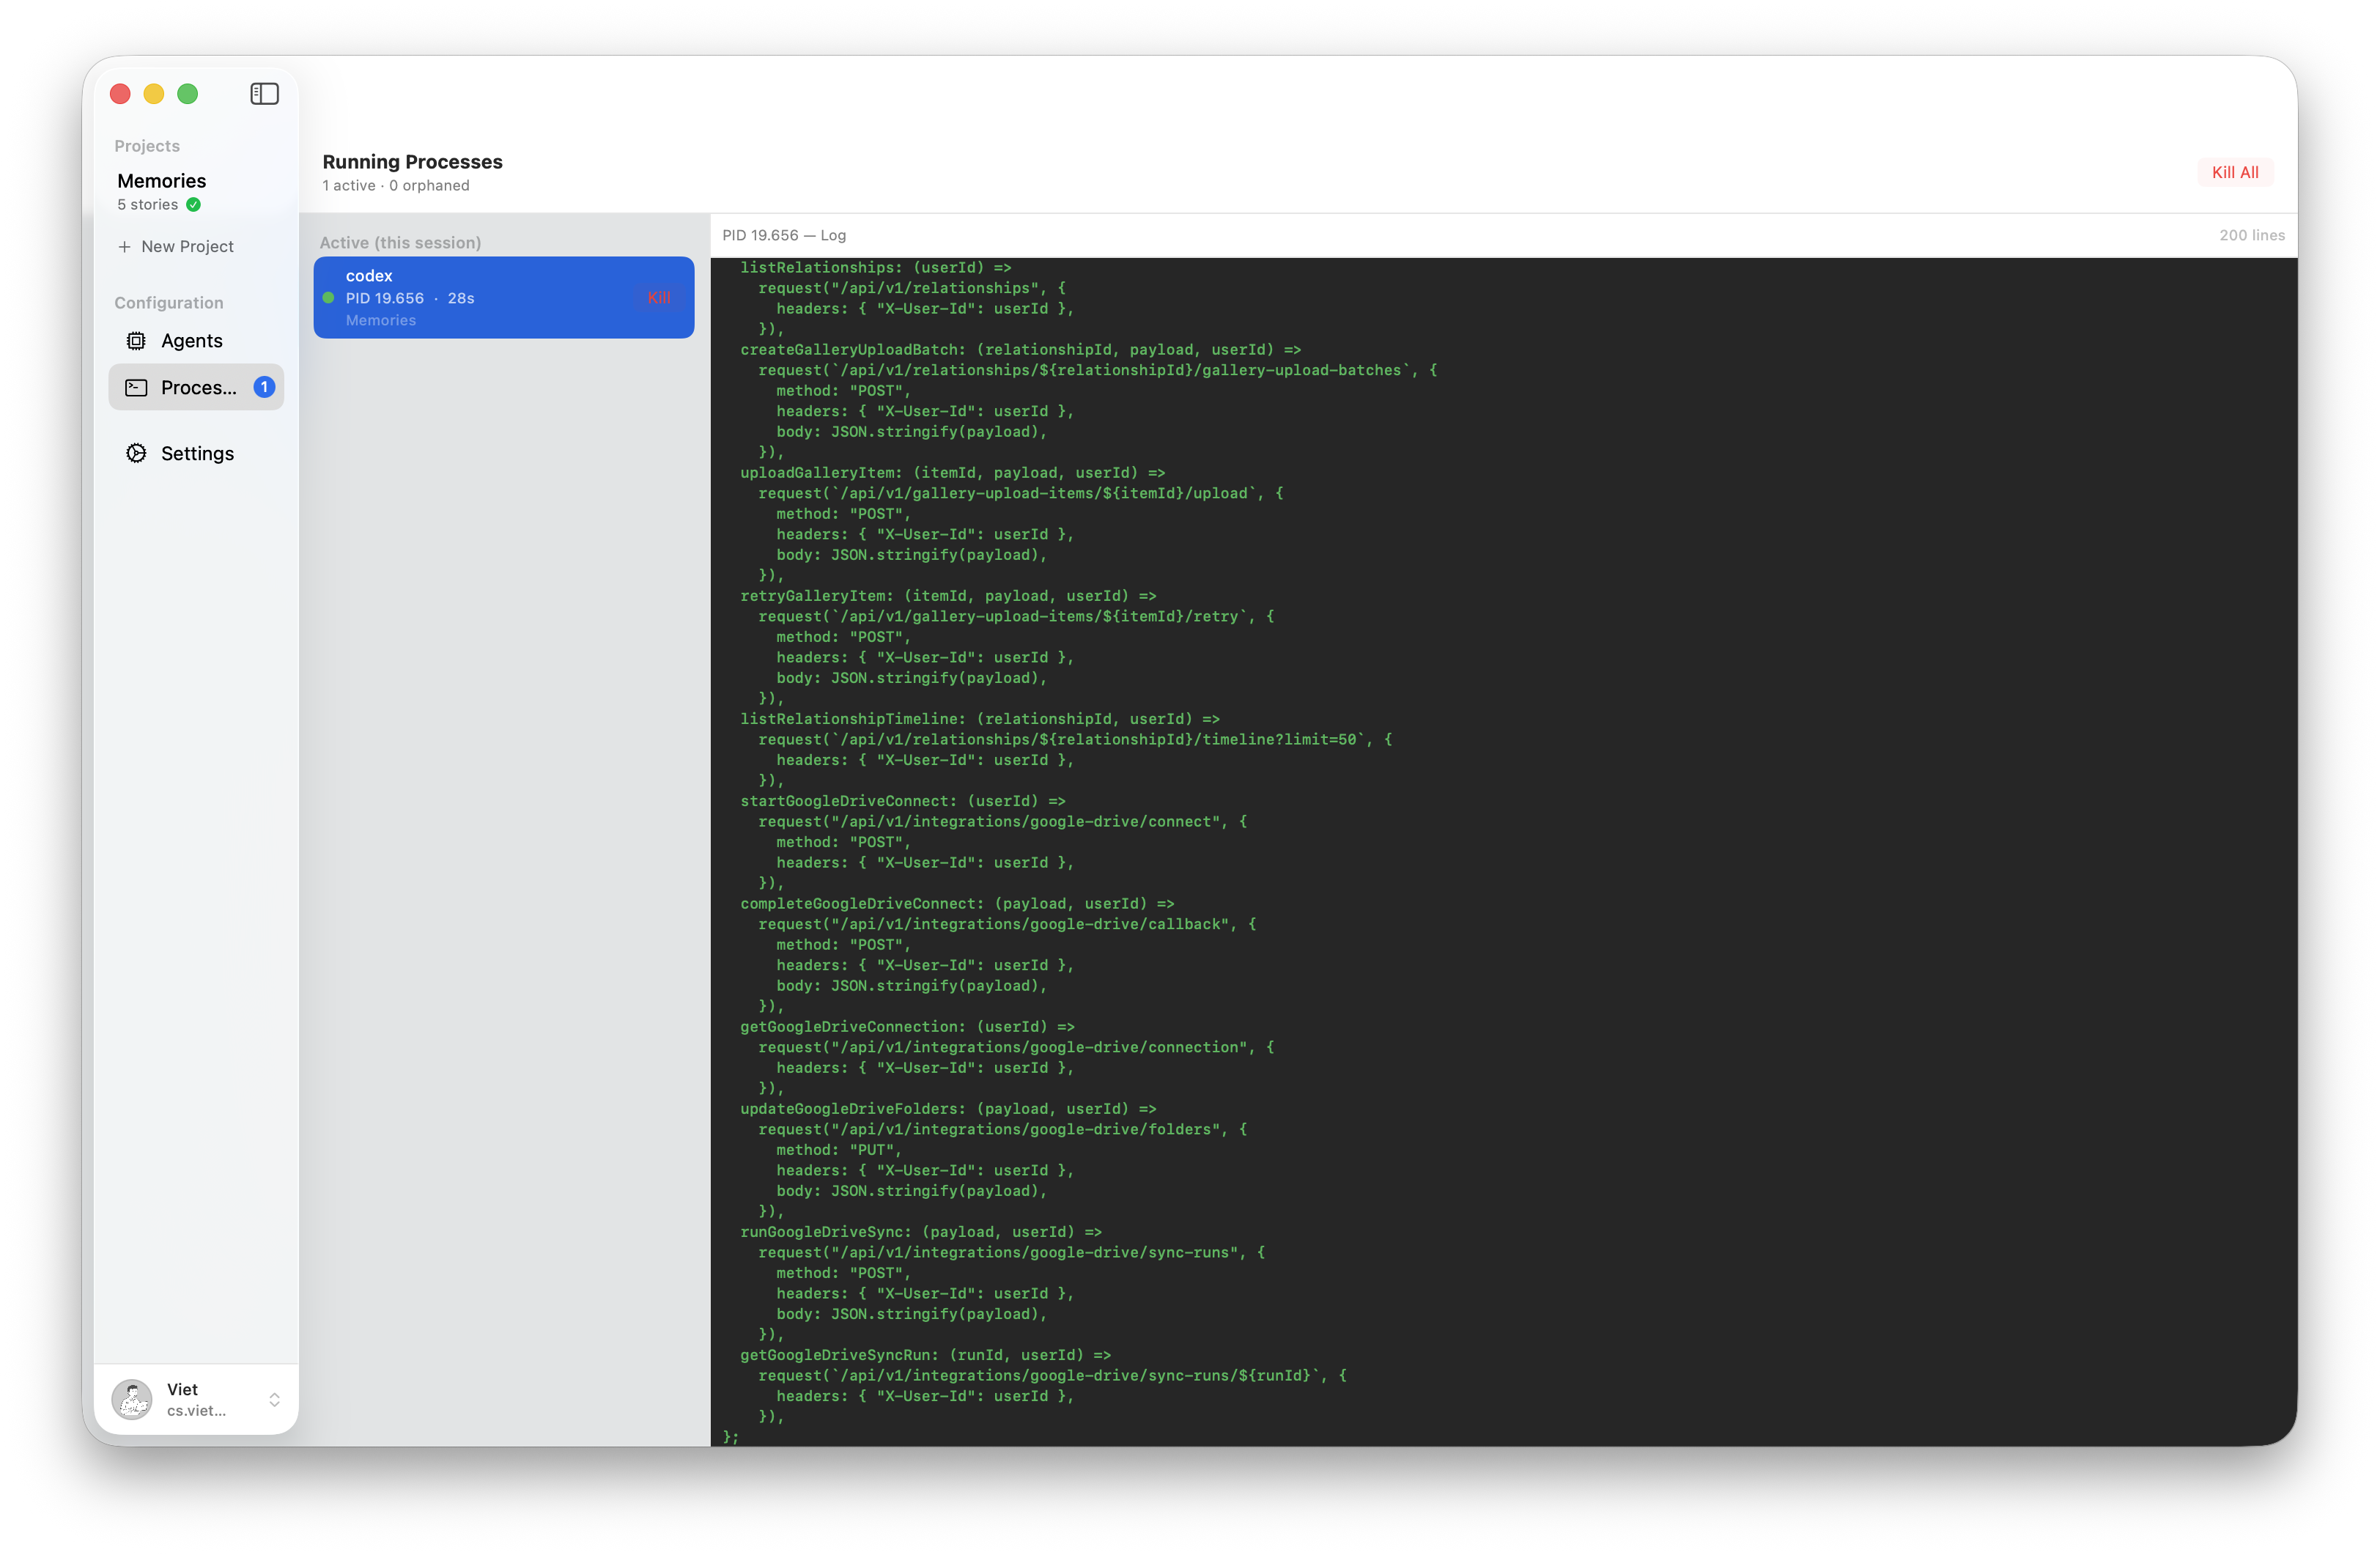This screenshot has height=1555, width=2380.
Task: Click the 'listRelationships: (userId) =>' log line
Action: [876, 268]
